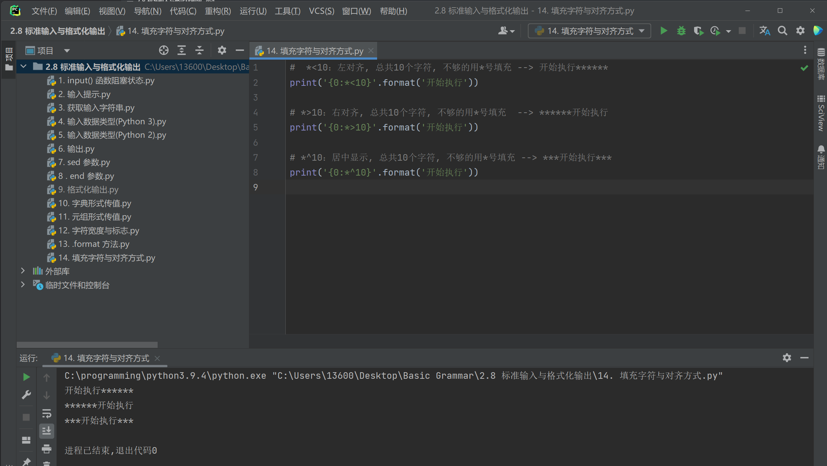Screen dimensions: 827x466
Task: Open dropdown arrow next to profiler icon
Action: click(x=728, y=31)
